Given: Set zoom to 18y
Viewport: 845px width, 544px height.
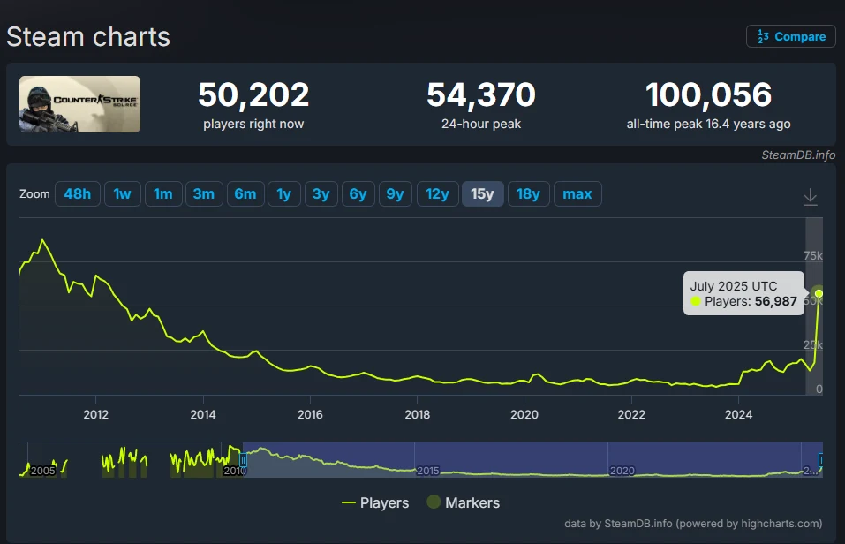Looking at the screenshot, I should 528,193.
